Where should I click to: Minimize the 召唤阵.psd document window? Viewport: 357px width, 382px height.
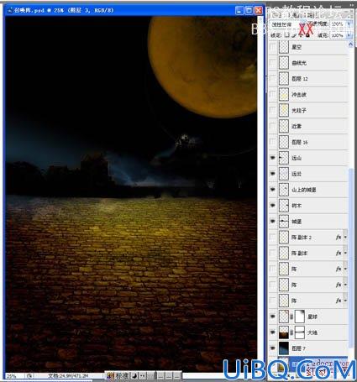click(x=239, y=11)
